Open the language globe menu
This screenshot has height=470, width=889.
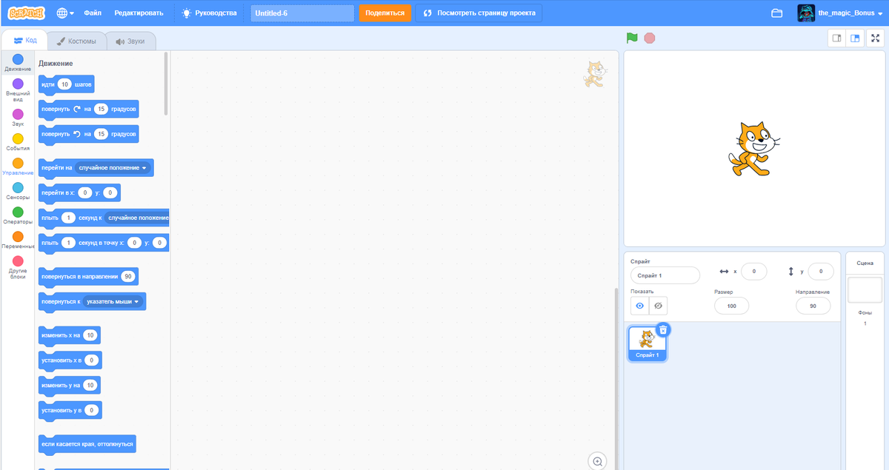point(65,13)
